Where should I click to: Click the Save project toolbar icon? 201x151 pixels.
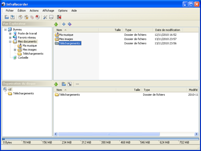tap(12, 17)
